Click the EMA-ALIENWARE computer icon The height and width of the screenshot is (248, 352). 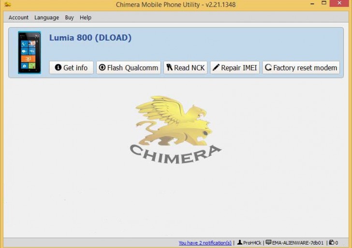click(269, 243)
